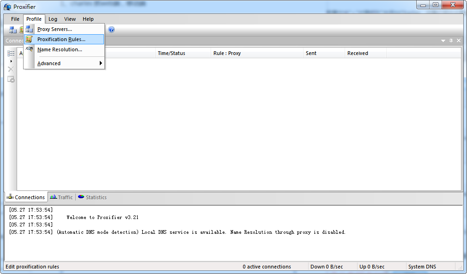Image resolution: width=467 pixels, height=274 pixels.
Task: Open the Log menu
Action: [x=53, y=19]
